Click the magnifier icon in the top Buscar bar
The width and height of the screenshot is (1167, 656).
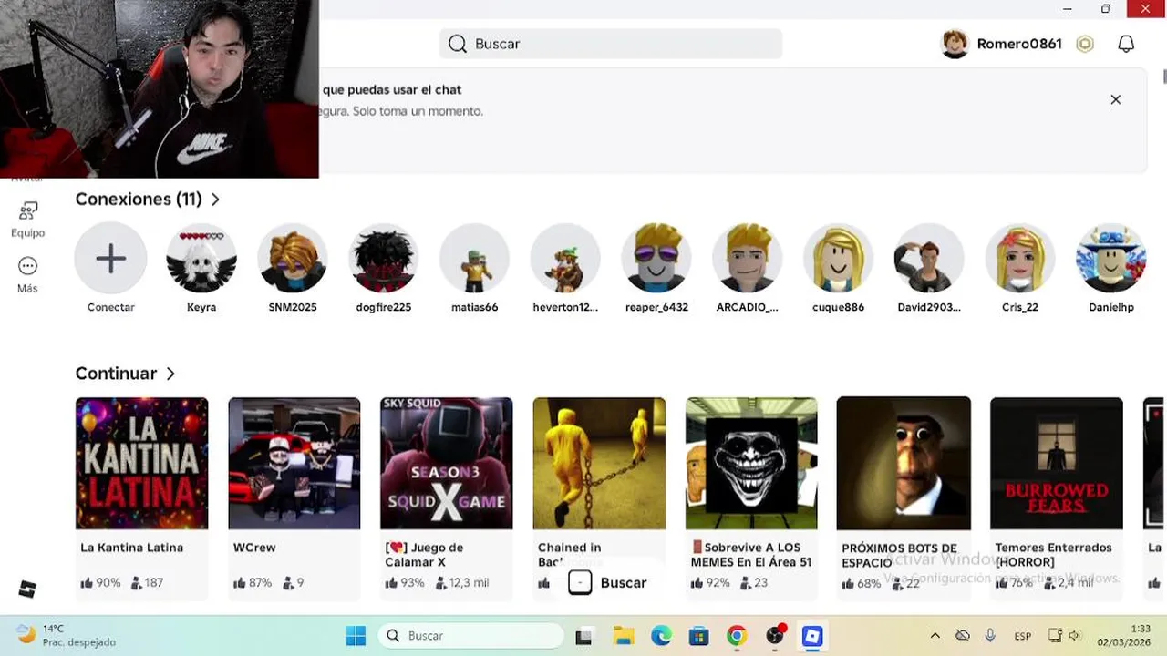point(458,44)
